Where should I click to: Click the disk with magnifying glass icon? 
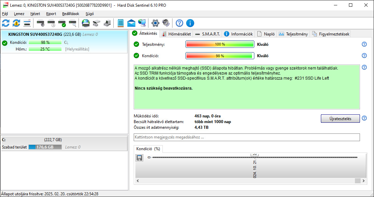pos(73,23)
